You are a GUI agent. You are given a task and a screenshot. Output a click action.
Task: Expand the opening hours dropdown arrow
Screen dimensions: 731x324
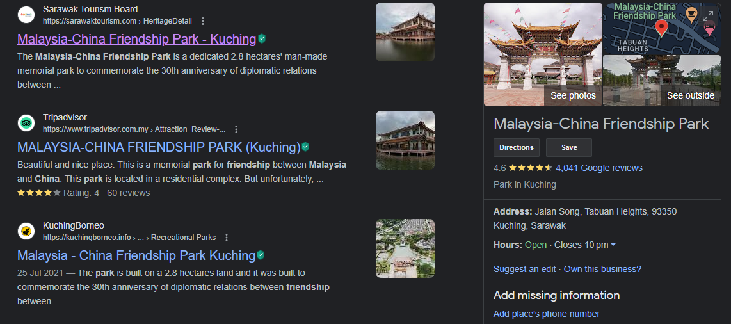(613, 245)
